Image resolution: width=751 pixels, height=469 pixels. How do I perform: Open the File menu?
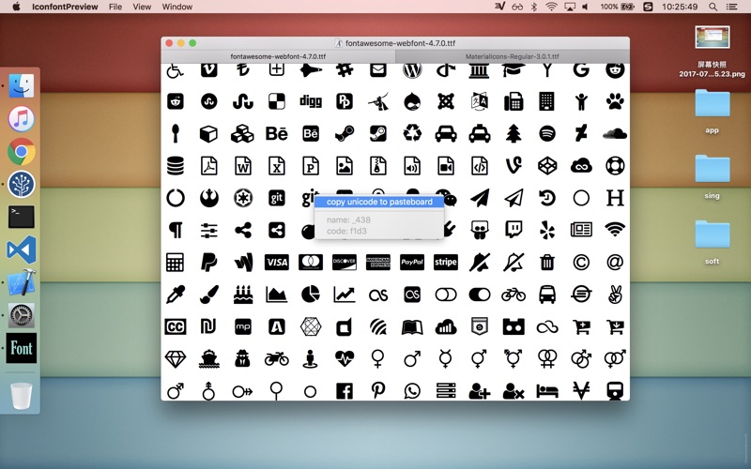point(115,7)
